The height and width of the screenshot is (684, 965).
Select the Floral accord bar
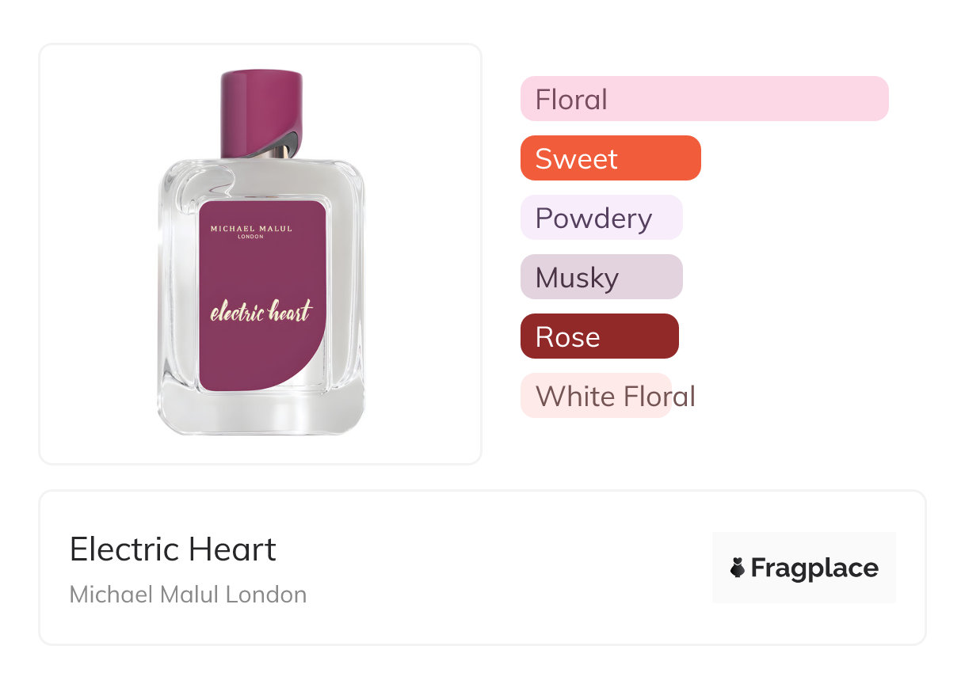tap(704, 99)
